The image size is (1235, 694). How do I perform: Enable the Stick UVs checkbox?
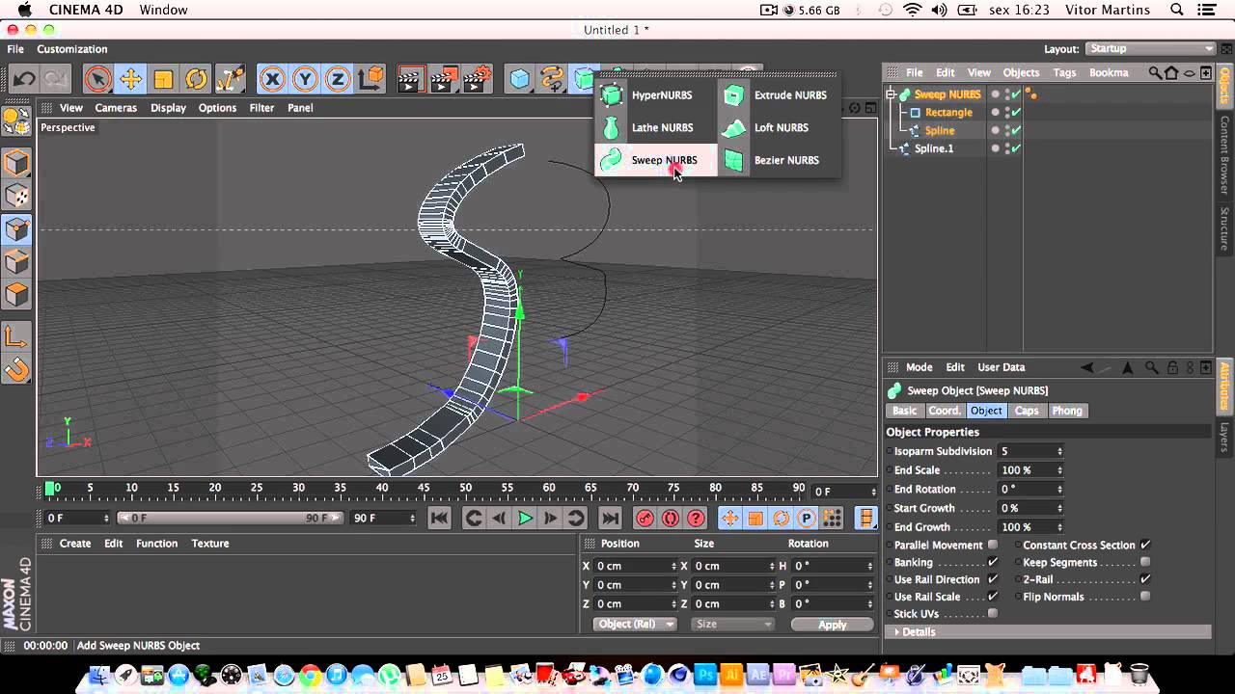click(x=993, y=614)
